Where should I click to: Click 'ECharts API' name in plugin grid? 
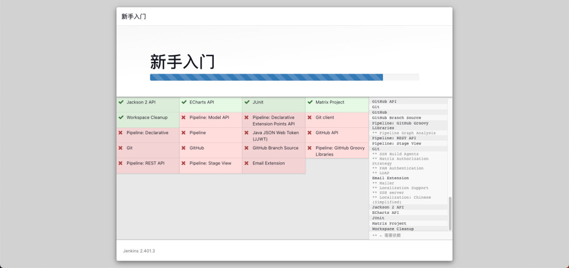pyautogui.click(x=202, y=102)
